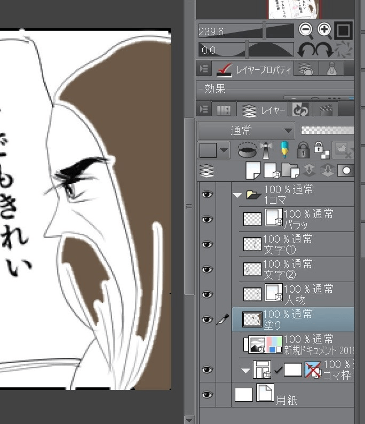
Task: Switch to the layer search tab
Action: click(306, 69)
